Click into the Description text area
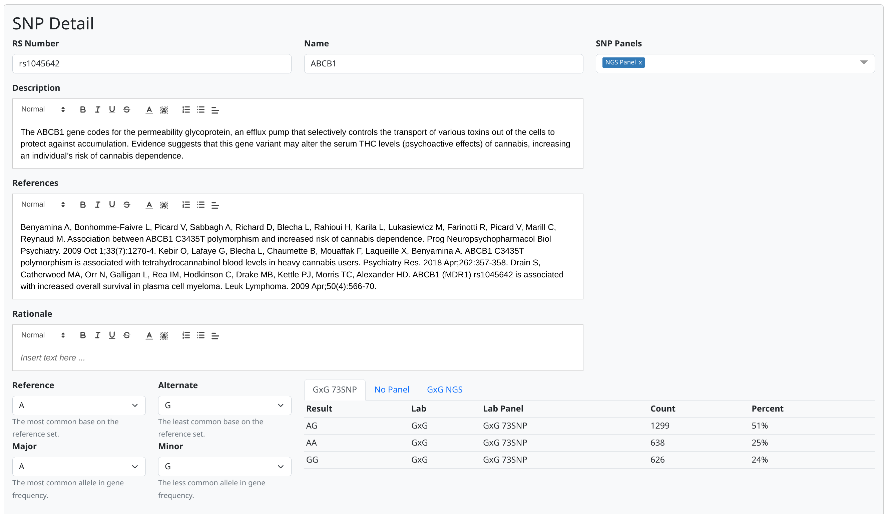This screenshot has width=888, height=514. [298, 144]
